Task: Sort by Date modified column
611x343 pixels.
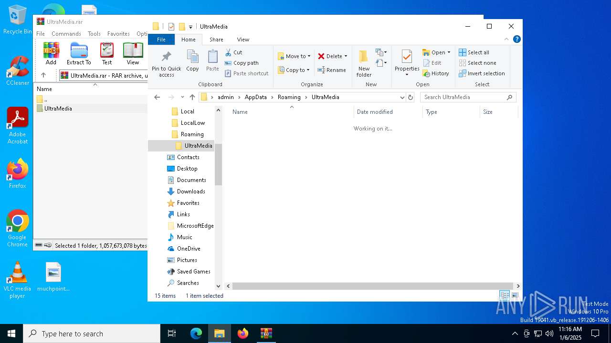Action: 388,112
